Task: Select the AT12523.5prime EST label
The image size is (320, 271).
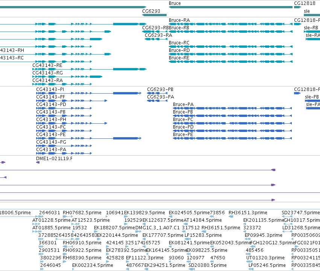Action: coord(90,220)
